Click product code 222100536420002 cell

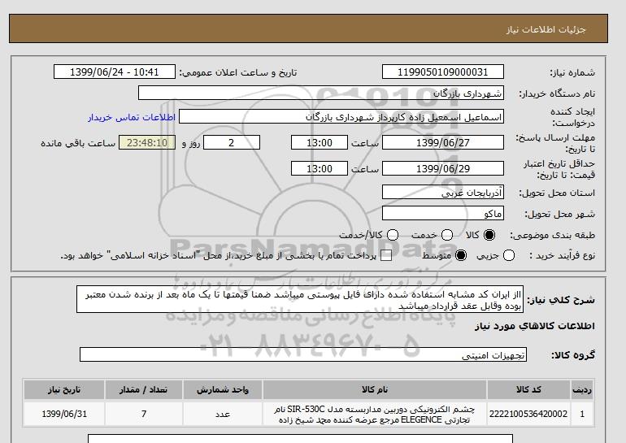point(528,414)
